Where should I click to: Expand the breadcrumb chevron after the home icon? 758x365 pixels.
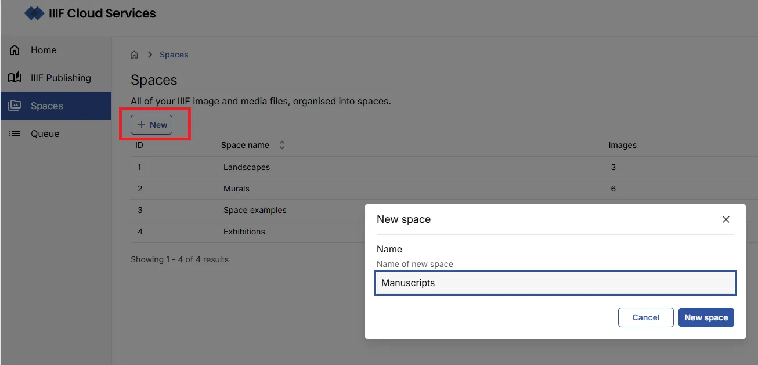[x=149, y=54]
